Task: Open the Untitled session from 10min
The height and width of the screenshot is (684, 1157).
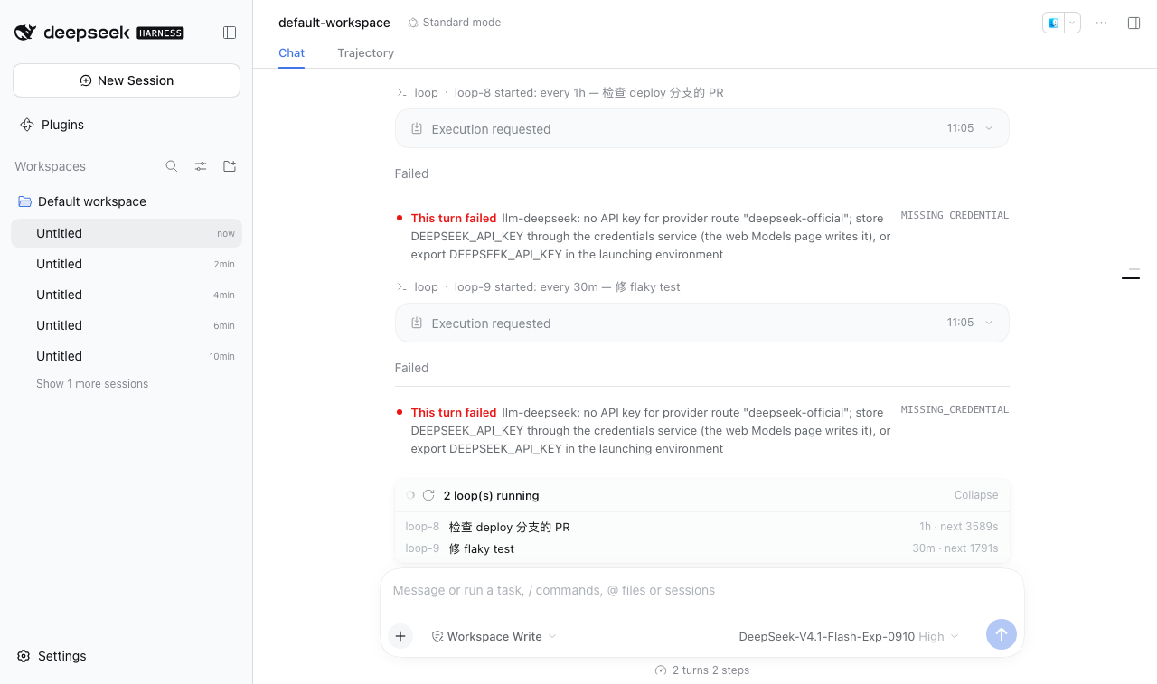Action: (127, 356)
